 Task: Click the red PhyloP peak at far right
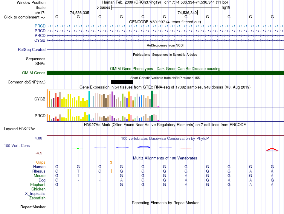[272, 149]
